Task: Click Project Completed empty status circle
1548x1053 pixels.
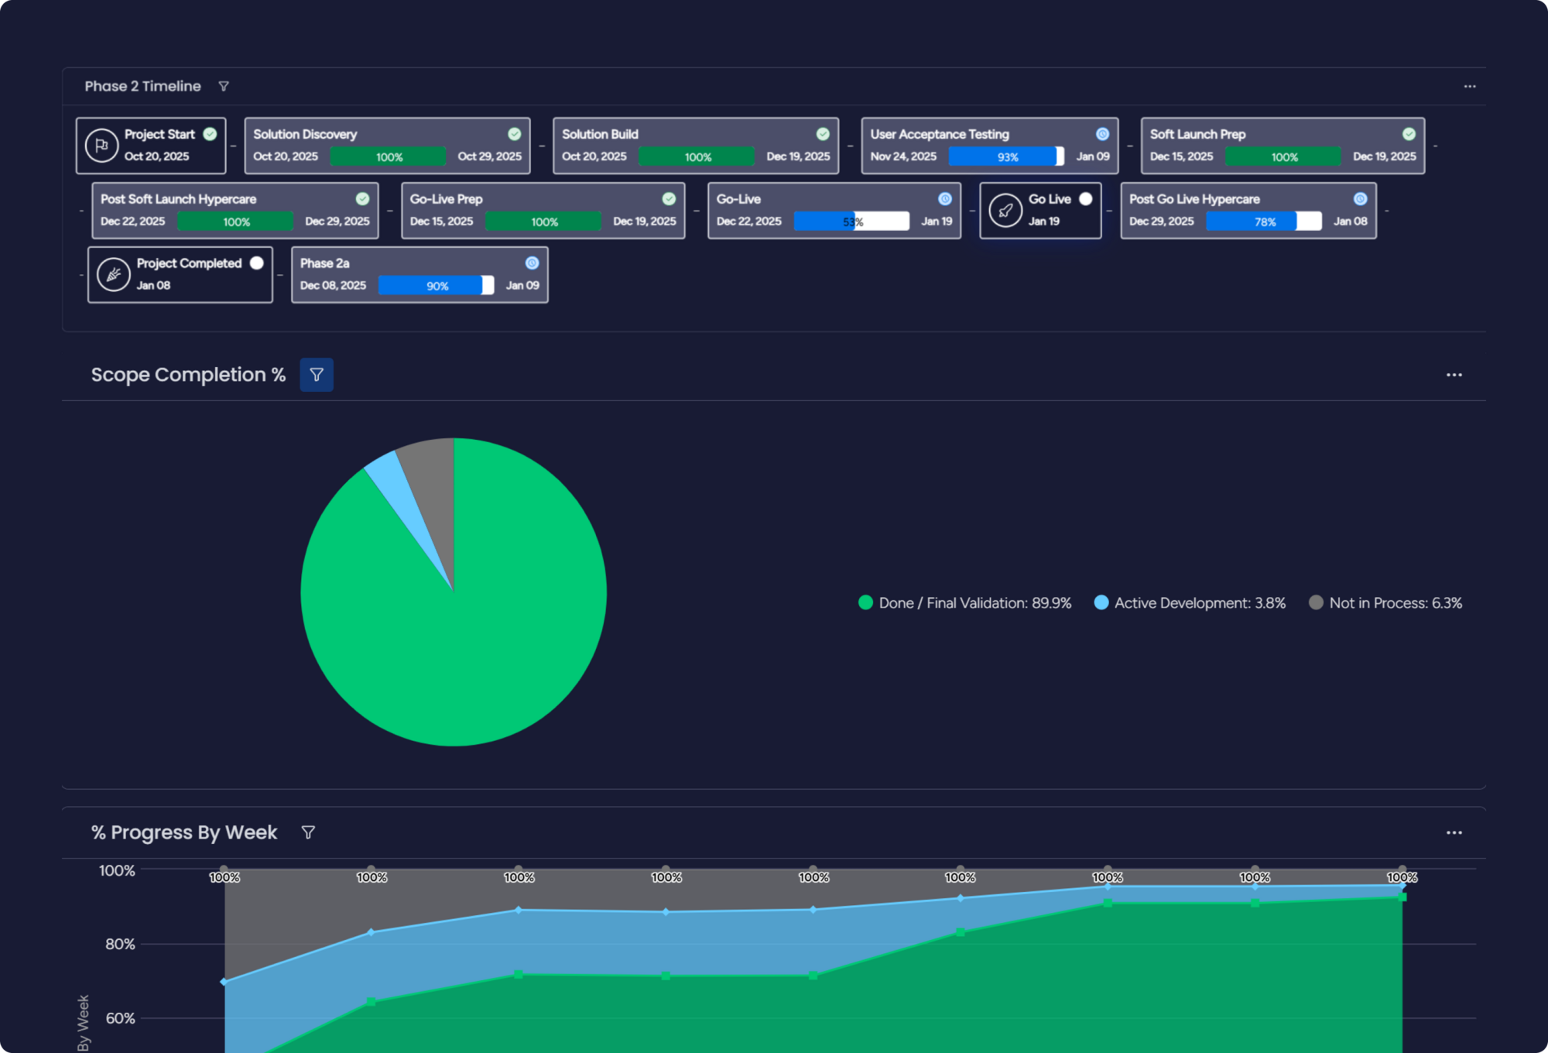Action: [257, 263]
